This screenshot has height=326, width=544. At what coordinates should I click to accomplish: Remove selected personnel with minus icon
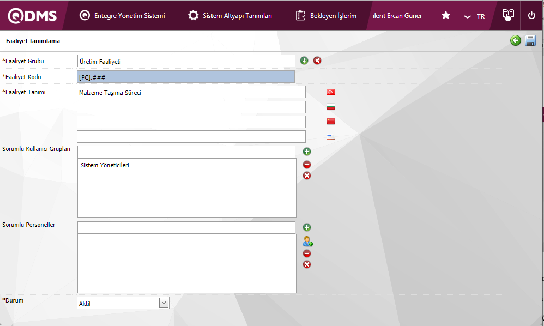coord(307,253)
